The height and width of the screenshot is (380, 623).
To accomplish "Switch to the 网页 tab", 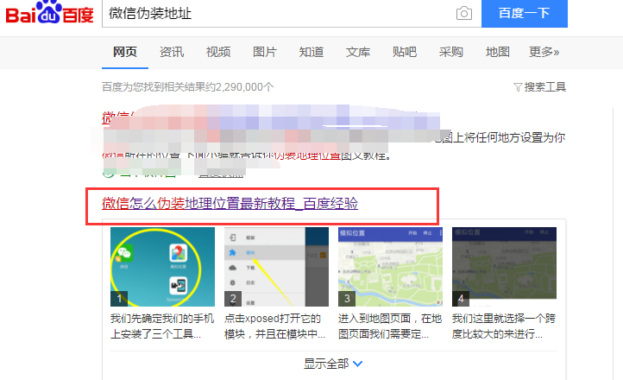I will tap(125, 52).
